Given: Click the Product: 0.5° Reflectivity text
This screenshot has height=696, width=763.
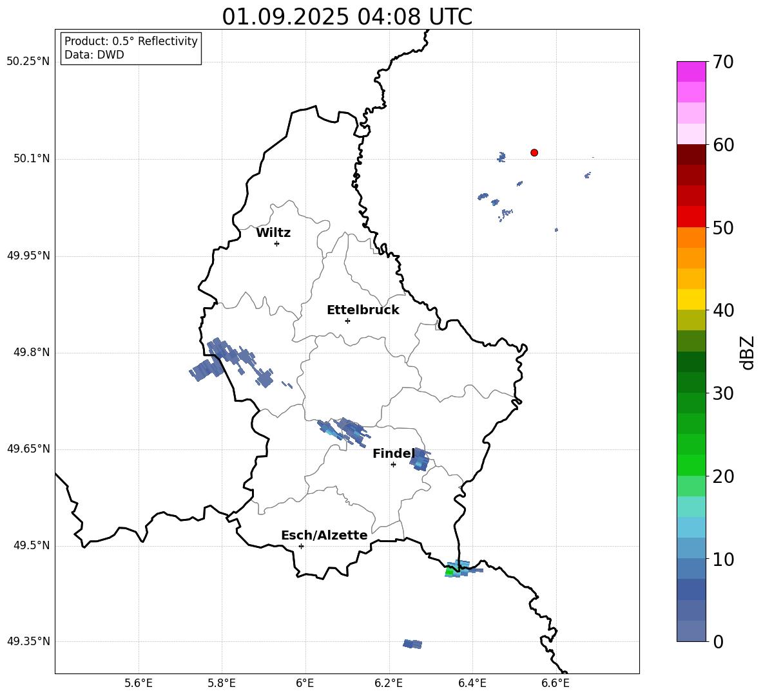Looking at the screenshot, I should 131,41.
